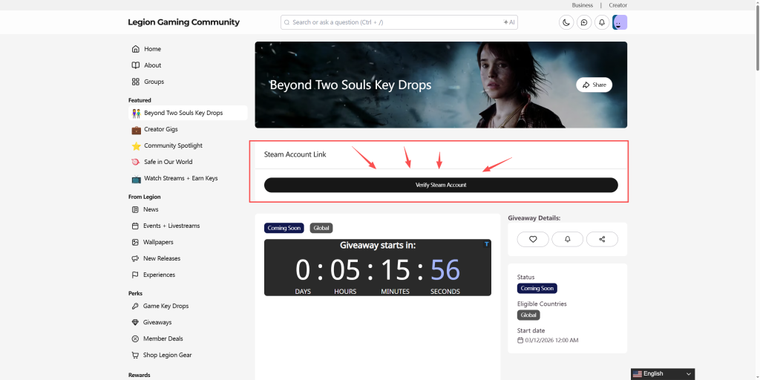Click the heart favorite icon button

click(533, 239)
